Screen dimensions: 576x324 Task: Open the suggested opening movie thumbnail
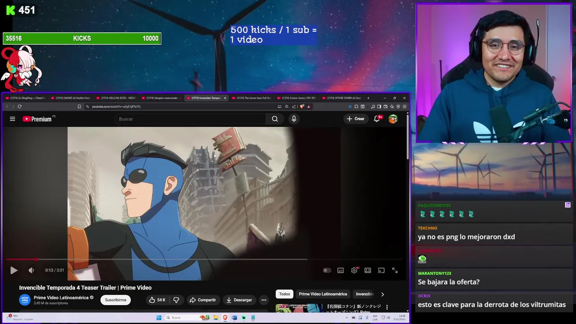point(299,308)
